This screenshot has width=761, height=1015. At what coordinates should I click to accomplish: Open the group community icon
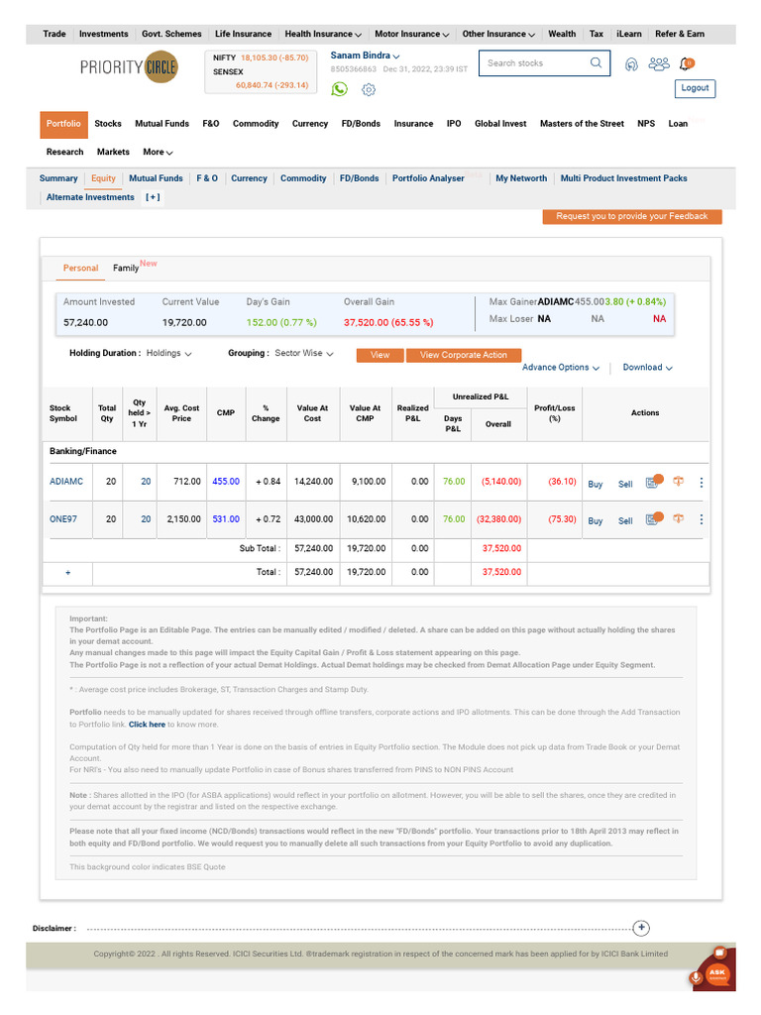659,64
